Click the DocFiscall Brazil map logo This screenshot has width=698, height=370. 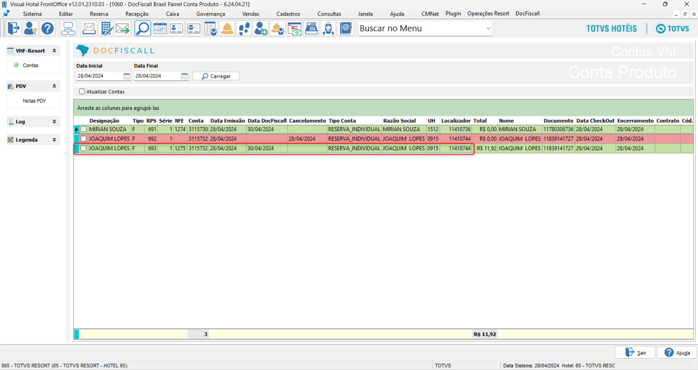coord(83,50)
